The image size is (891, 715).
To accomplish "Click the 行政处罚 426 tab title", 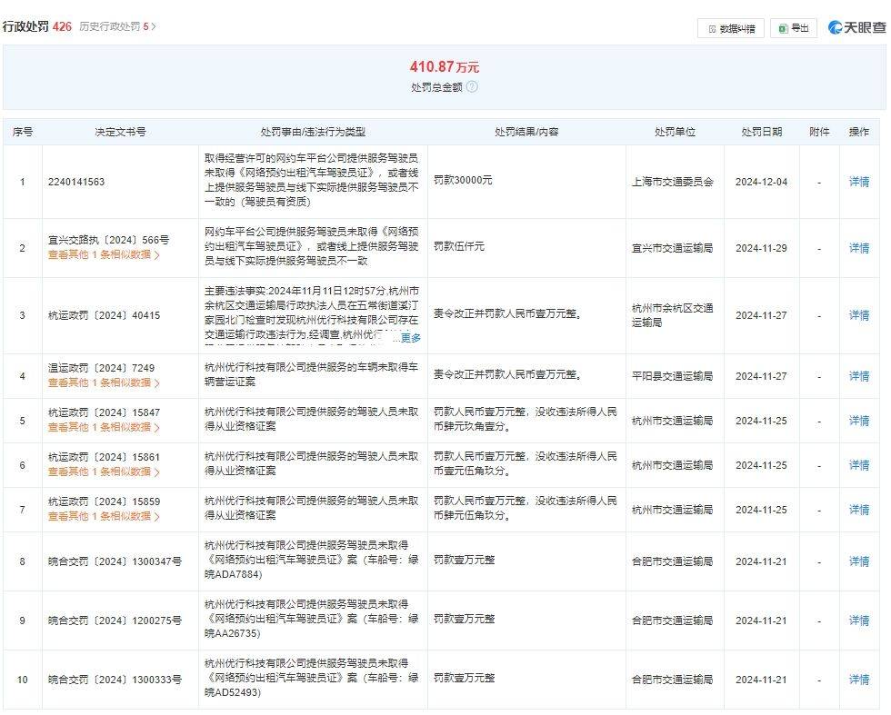I will (x=37, y=26).
